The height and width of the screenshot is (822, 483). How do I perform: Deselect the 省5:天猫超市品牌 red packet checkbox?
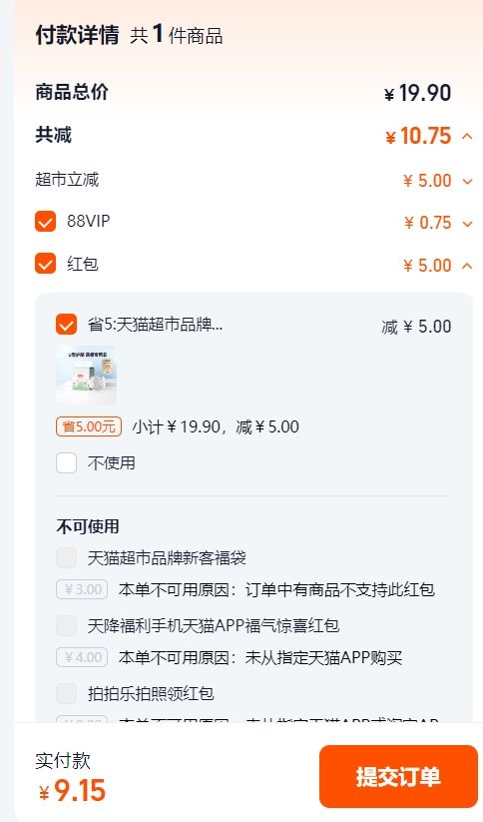(x=66, y=325)
